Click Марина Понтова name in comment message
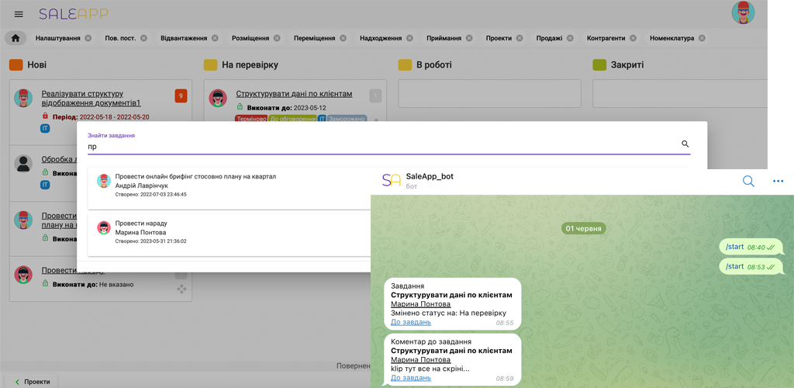 point(421,359)
